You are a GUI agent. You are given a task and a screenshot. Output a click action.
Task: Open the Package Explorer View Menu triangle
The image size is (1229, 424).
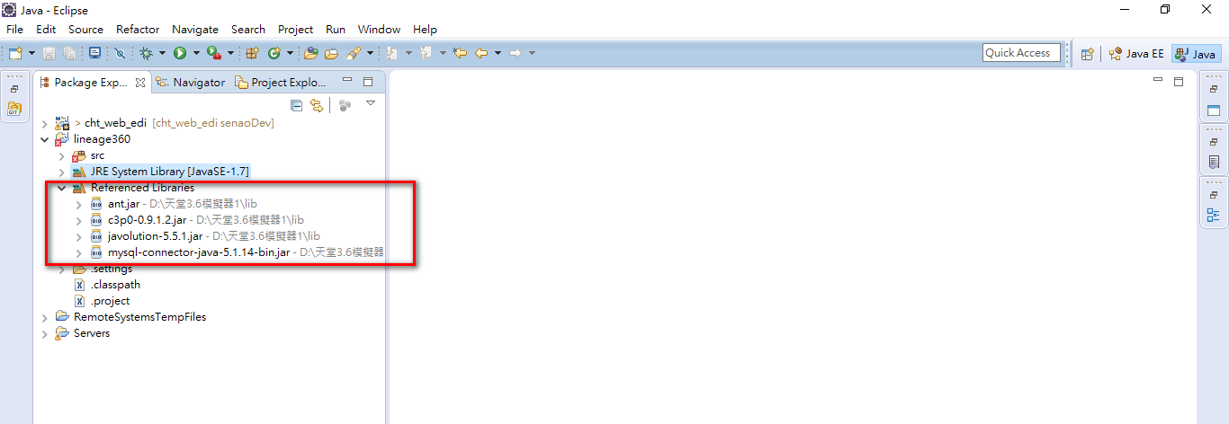pos(370,104)
